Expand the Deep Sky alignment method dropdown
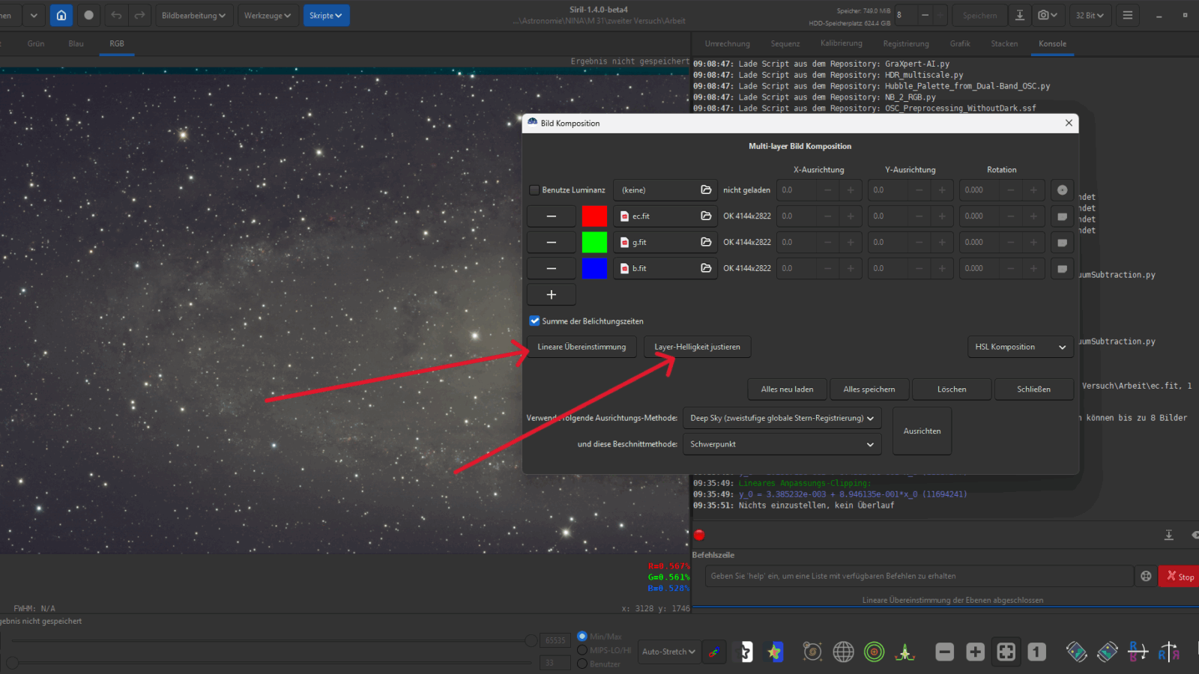 pos(782,418)
